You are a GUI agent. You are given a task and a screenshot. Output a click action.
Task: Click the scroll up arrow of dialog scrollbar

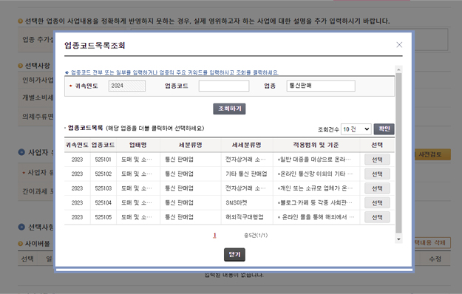(398, 69)
